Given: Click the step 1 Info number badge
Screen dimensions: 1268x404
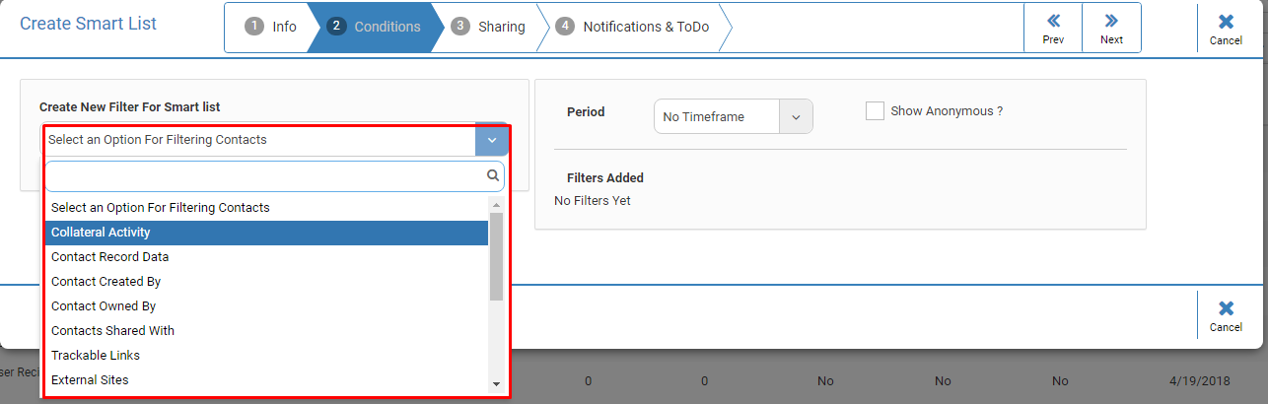Looking at the screenshot, I should pos(254,27).
